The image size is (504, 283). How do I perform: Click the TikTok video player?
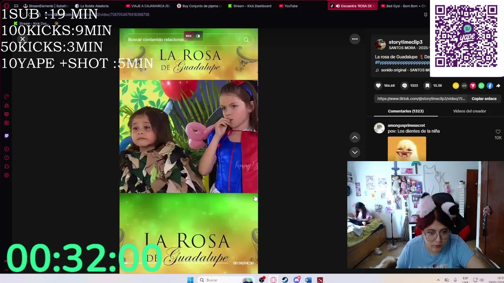(x=189, y=151)
